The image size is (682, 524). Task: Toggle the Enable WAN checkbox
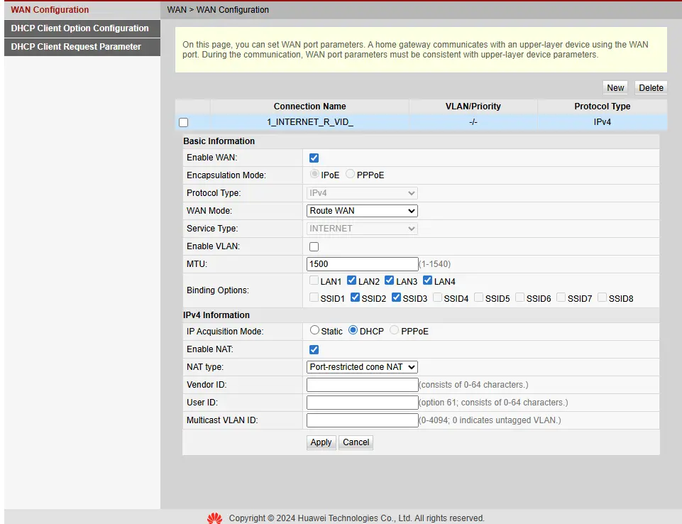coord(314,158)
